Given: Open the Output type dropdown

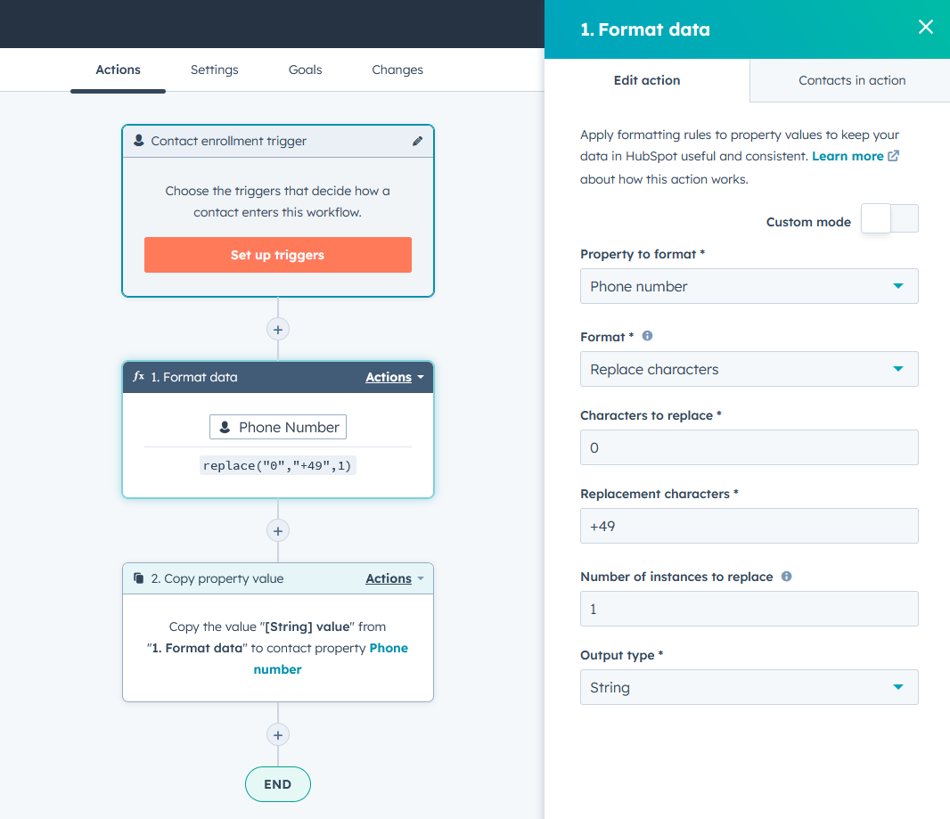Looking at the screenshot, I should pyautogui.click(x=749, y=687).
